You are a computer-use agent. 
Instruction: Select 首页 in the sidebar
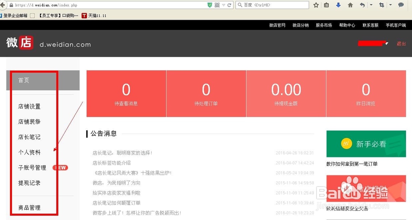pyautogui.click(x=43, y=80)
